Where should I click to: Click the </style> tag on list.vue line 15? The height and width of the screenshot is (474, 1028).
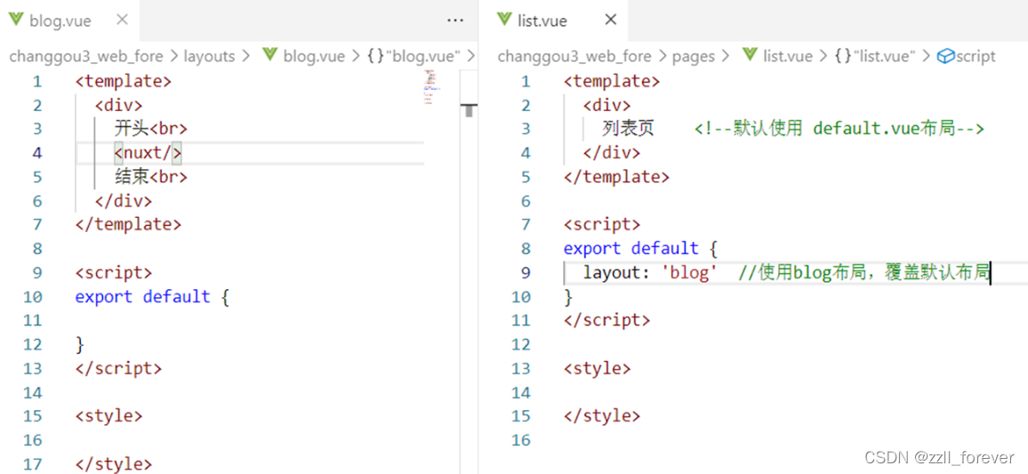(x=602, y=415)
